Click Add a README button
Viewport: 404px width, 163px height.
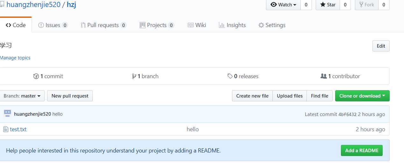(x=362, y=151)
